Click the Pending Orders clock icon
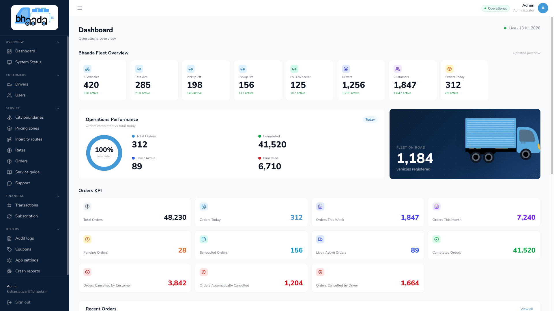 pyautogui.click(x=87, y=239)
